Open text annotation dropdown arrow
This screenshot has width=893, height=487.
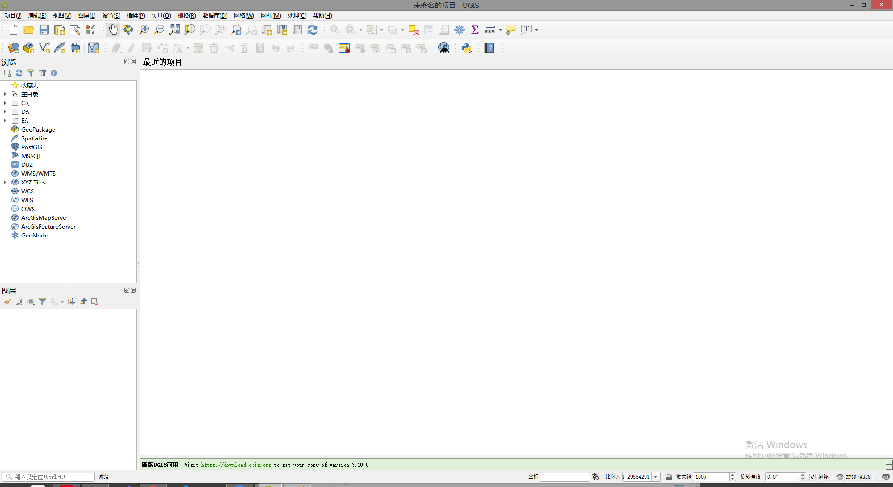point(537,30)
